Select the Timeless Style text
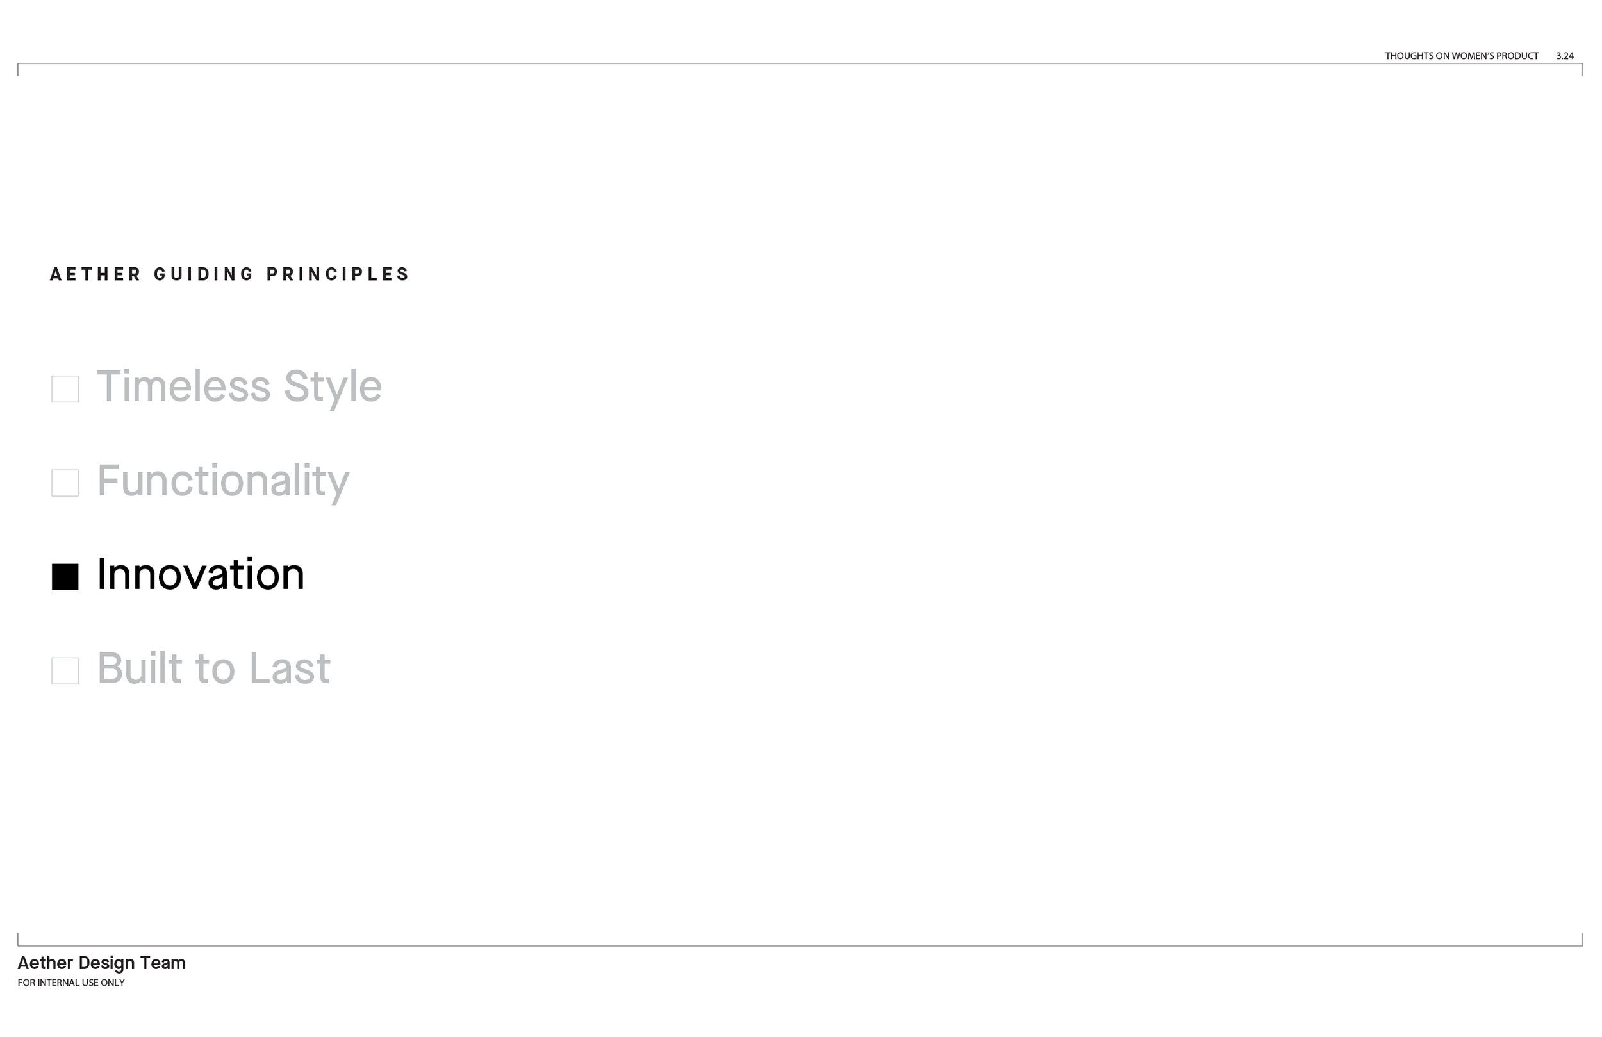 click(x=240, y=388)
